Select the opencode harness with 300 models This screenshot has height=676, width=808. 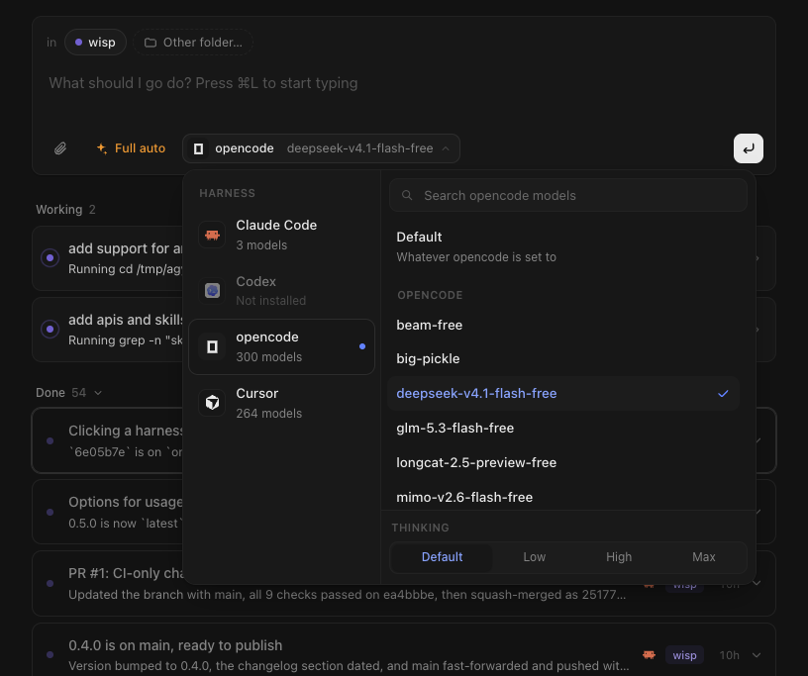281,346
